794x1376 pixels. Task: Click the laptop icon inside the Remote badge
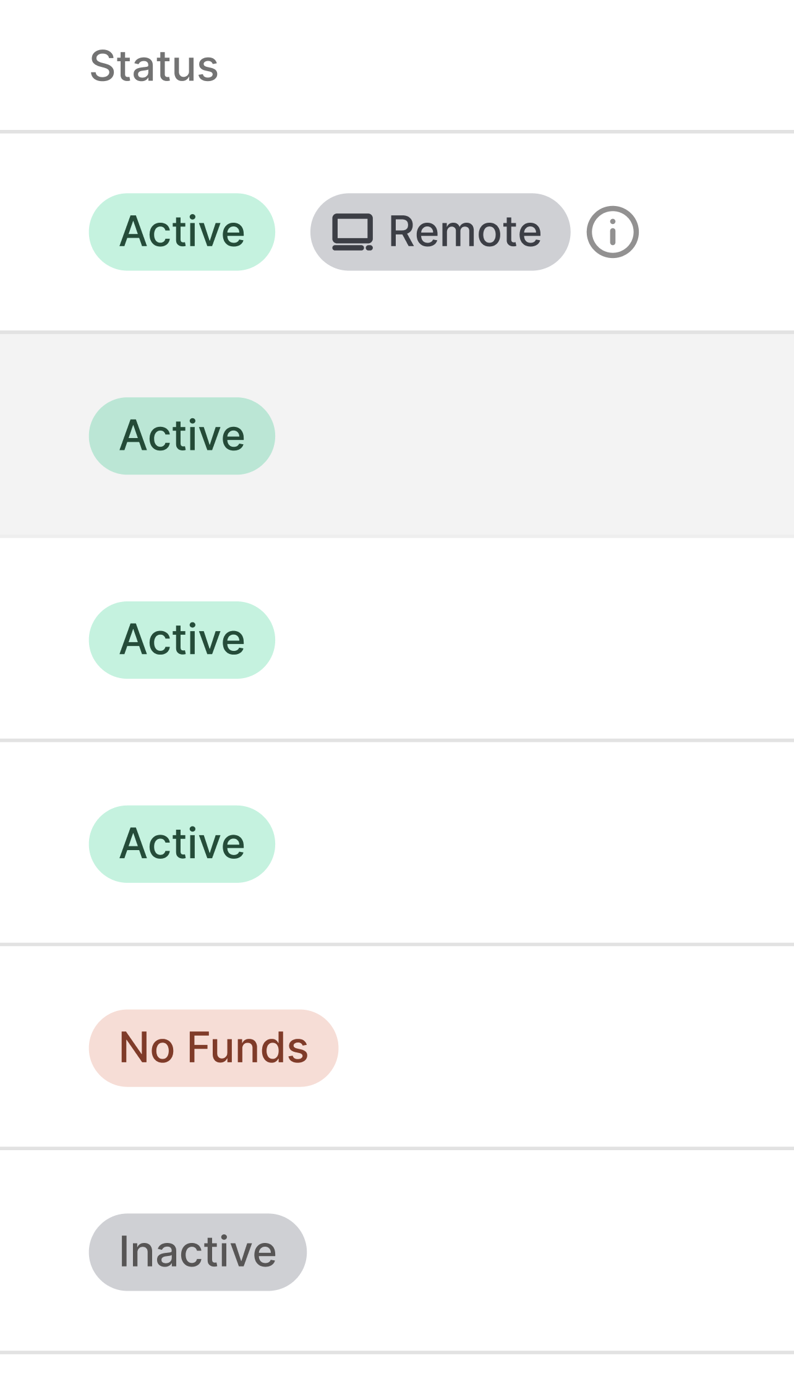pos(354,231)
